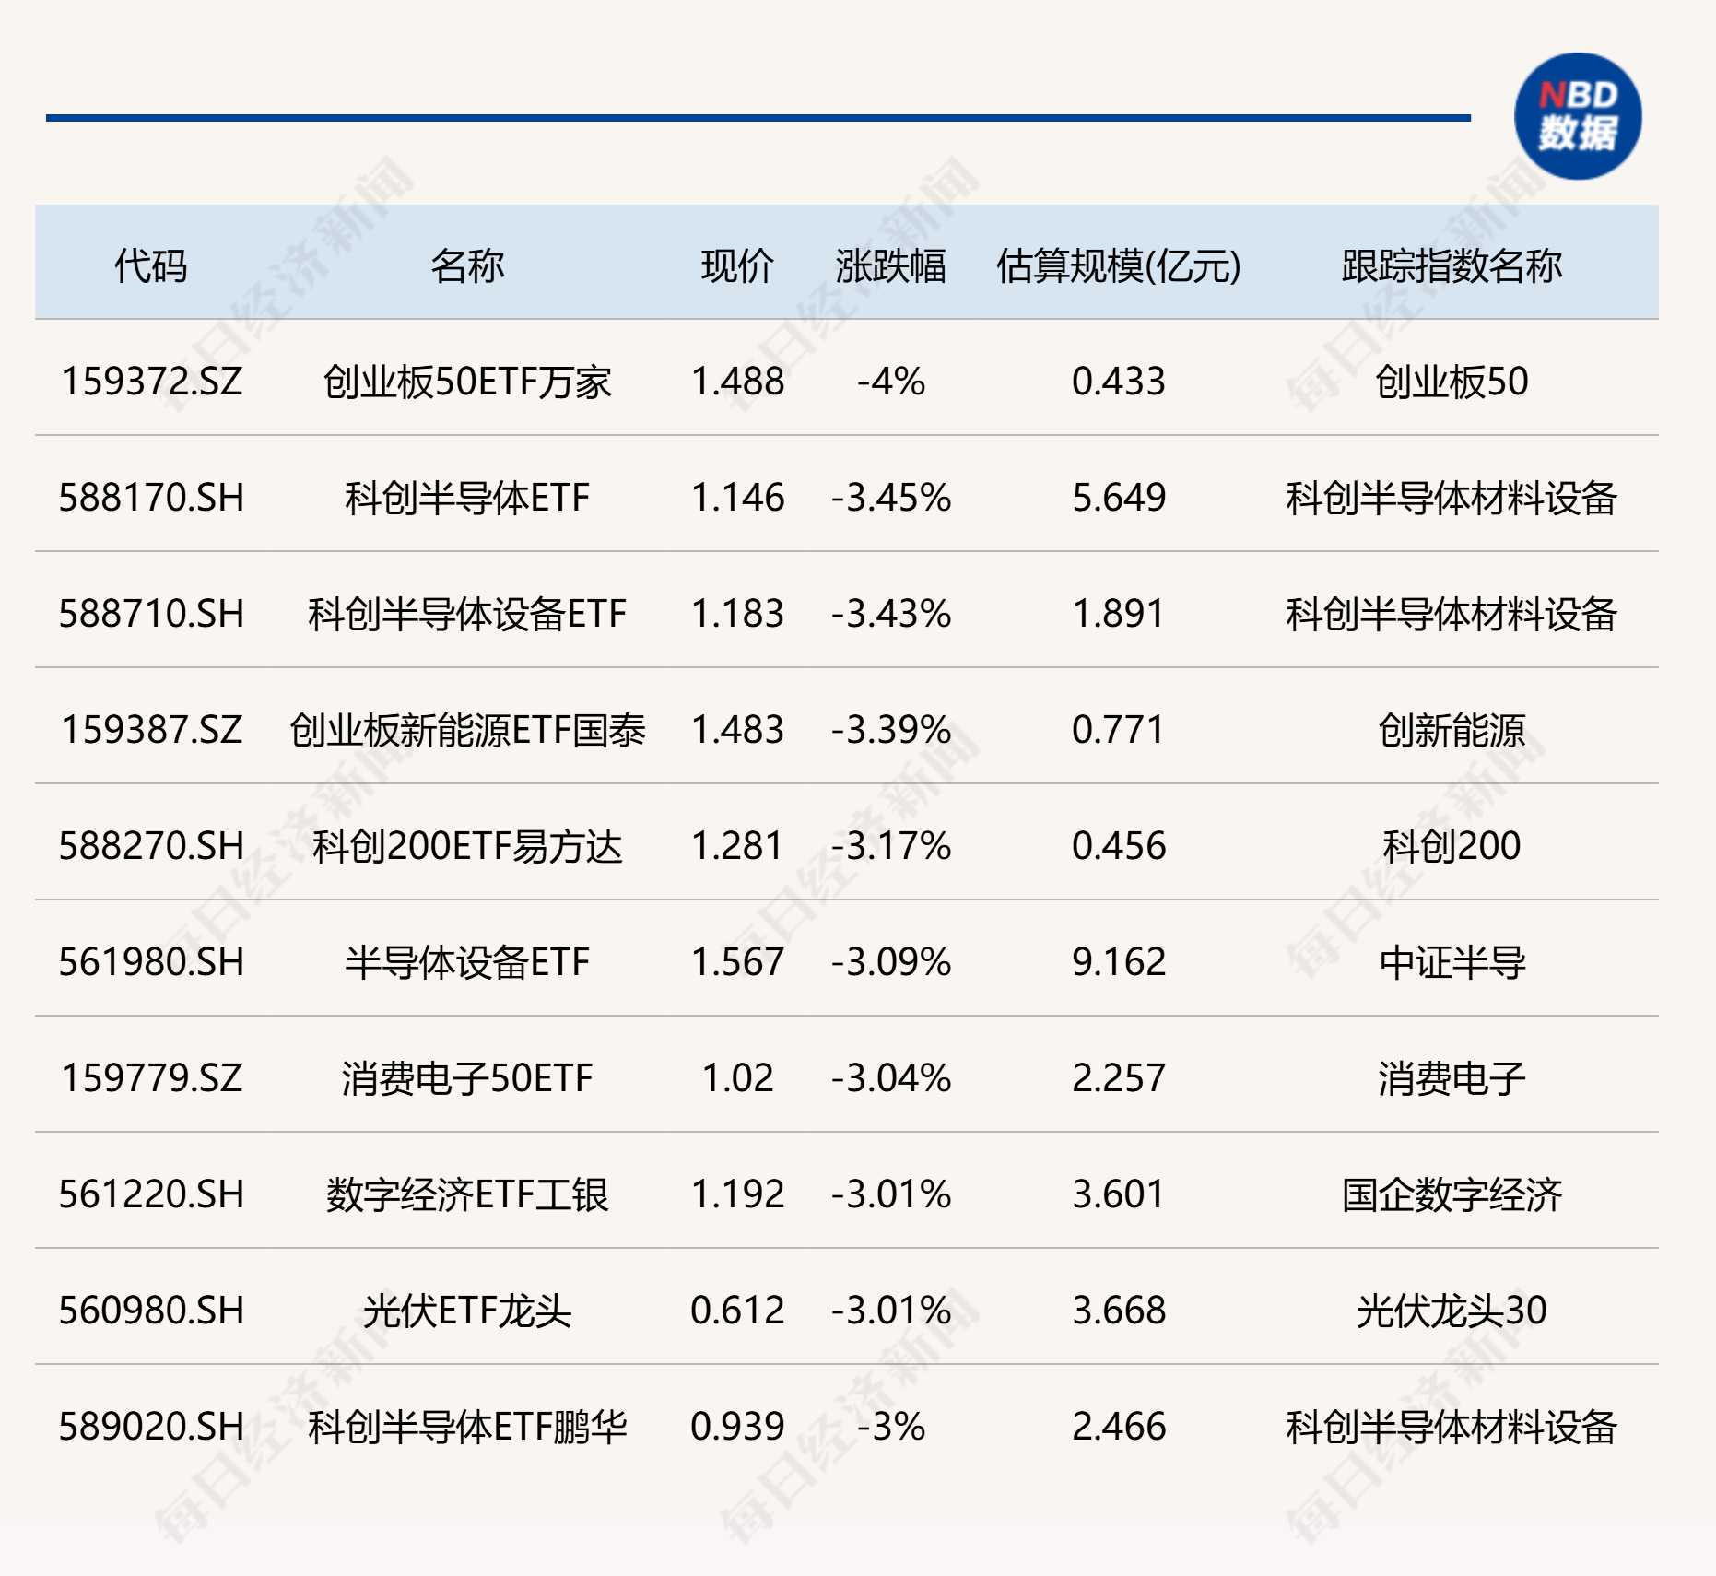This screenshot has width=1716, height=1576.
Task: Click -3.01% in the 561220.SH row
Action: click(x=891, y=1194)
